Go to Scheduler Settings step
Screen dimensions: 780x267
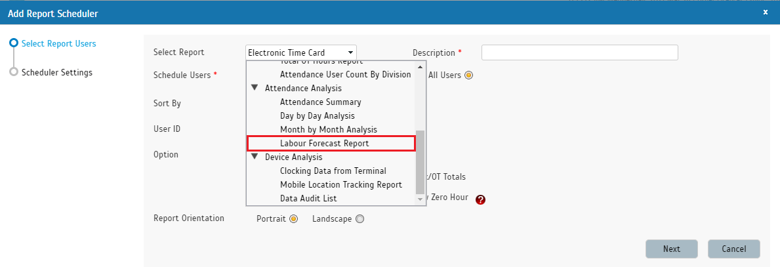tap(56, 72)
